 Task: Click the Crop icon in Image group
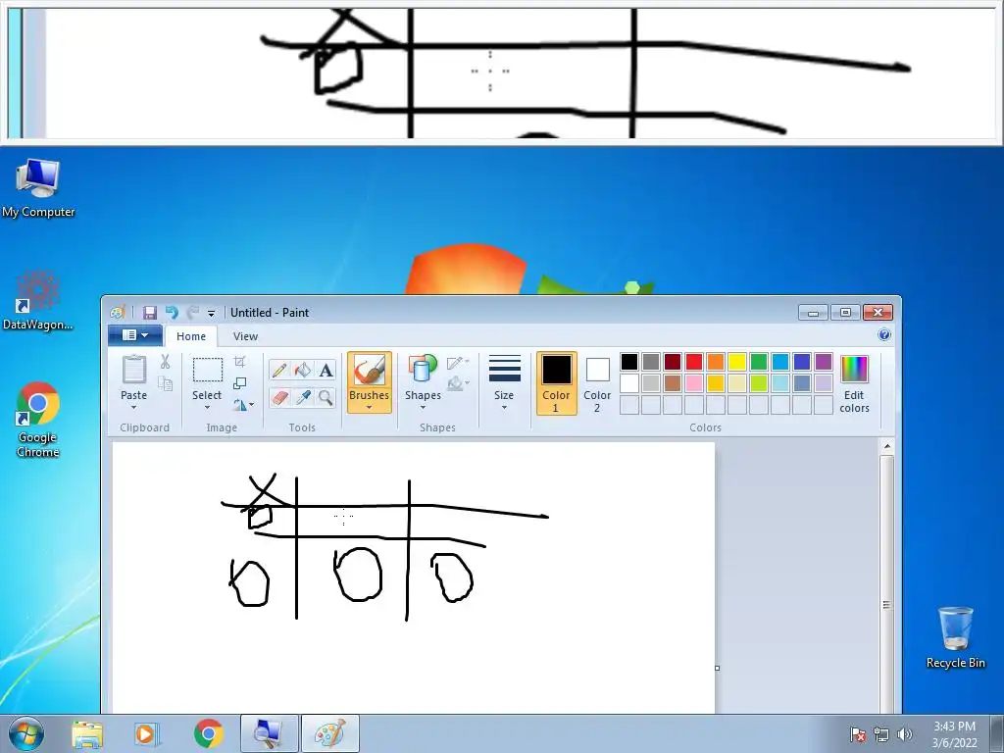pyautogui.click(x=239, y=362)
